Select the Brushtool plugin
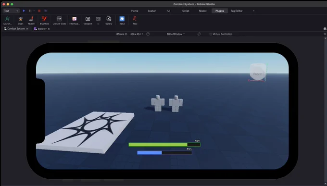This screenshot has height=186, width=327. [x=44, y=21]
